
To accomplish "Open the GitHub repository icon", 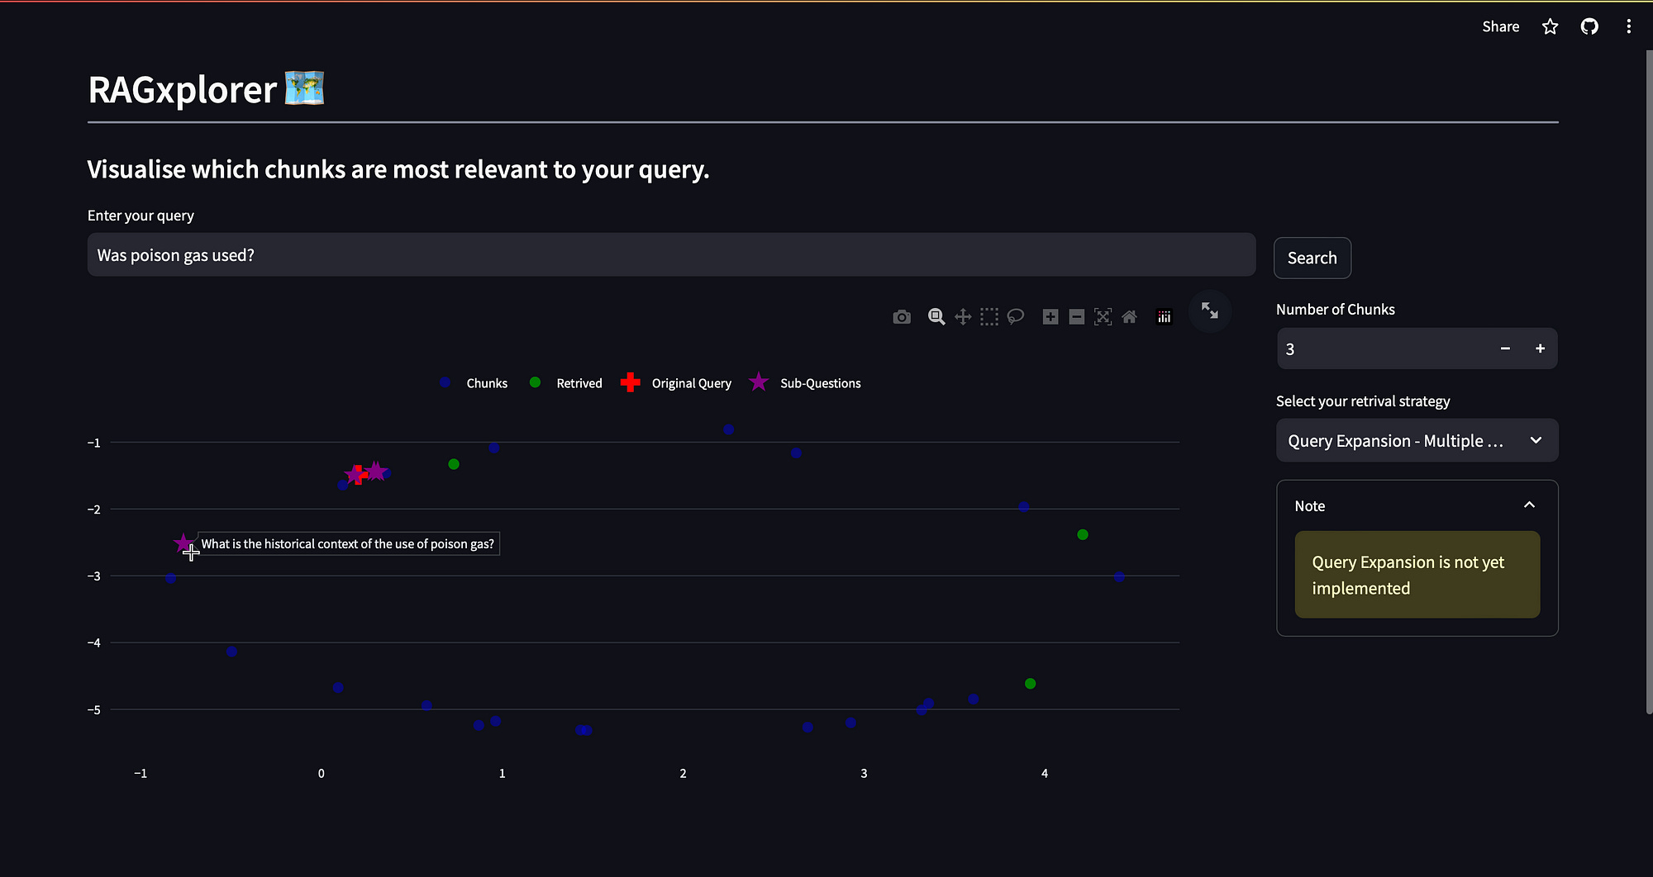I will (1589, 26).
